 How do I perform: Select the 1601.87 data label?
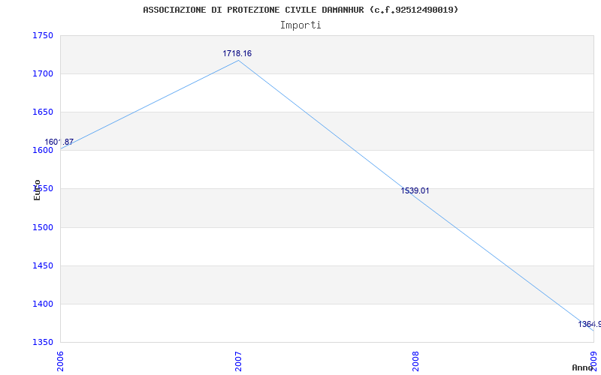click(59, 142)
